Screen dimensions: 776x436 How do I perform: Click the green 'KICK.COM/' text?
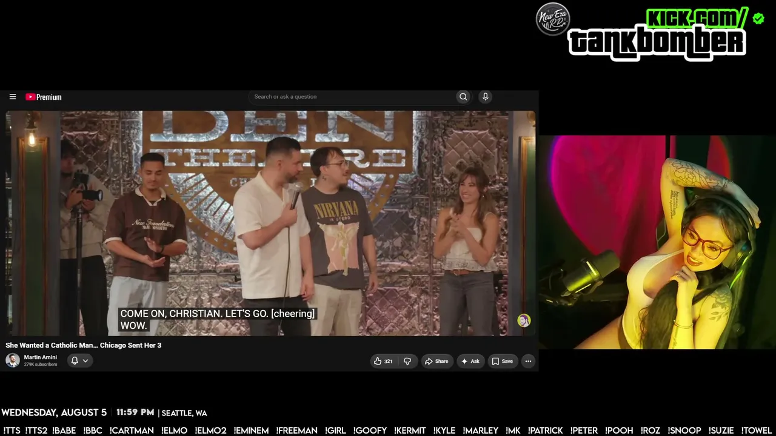click(x=697, y=18)
